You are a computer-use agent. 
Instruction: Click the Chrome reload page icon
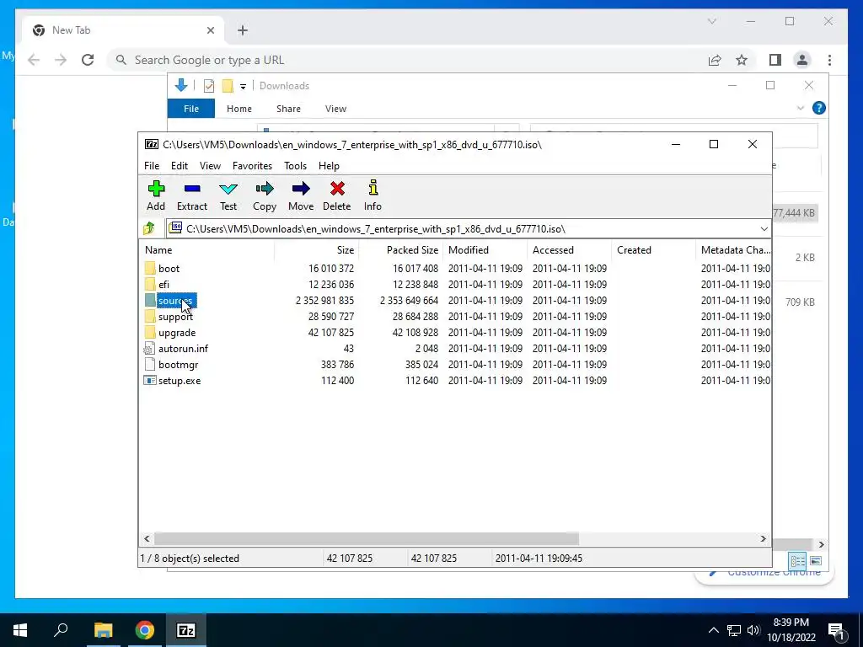(88, 60)
